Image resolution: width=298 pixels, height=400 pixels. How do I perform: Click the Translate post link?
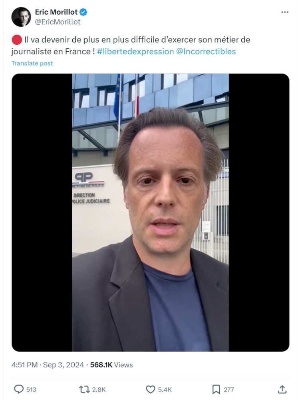coord(32,63)
